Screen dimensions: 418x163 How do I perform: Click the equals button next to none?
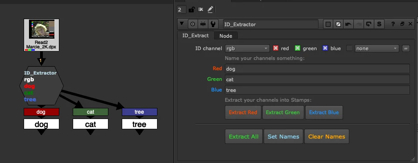pos(406,48)
